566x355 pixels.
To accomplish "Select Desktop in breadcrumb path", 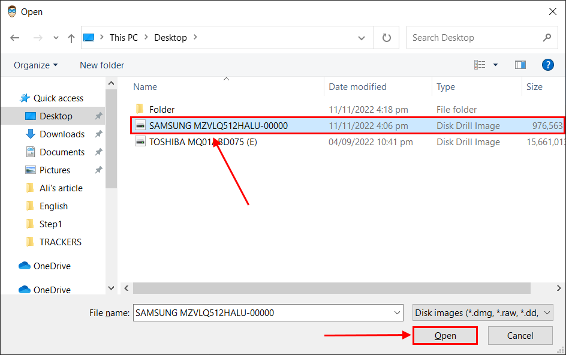I will pyautogui.click(x=170, y=38).
